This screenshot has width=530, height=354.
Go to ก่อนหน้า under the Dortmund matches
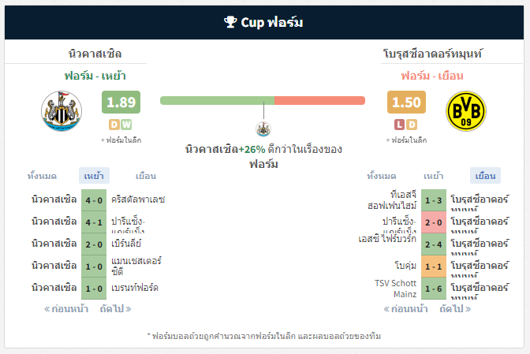pyautogui.click(x=405, y=309)
